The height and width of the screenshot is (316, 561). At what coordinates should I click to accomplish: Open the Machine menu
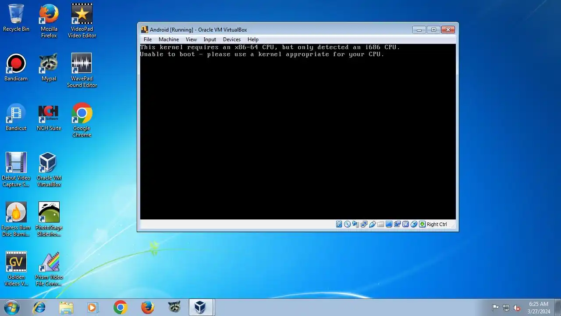point(169,39)
